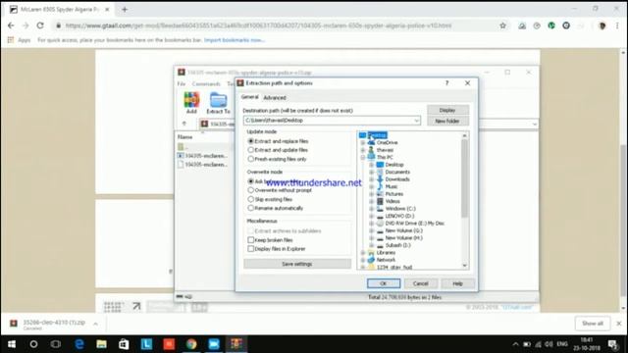Enable Display files in Explorer checkbox

[251, 249]
